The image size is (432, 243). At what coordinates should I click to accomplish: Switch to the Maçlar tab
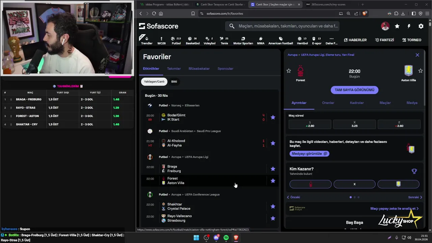[385, 103]
